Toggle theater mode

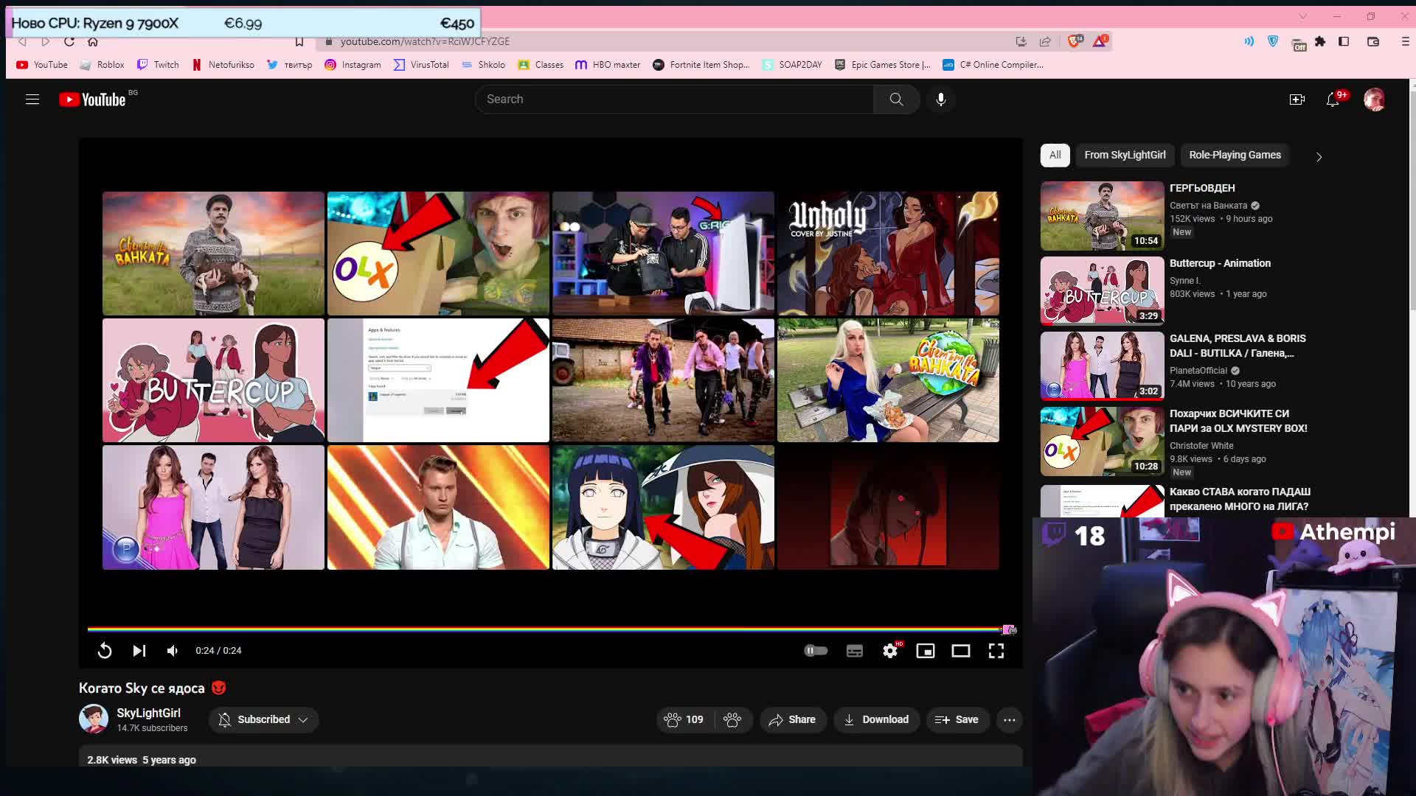(x=961, y=651)
